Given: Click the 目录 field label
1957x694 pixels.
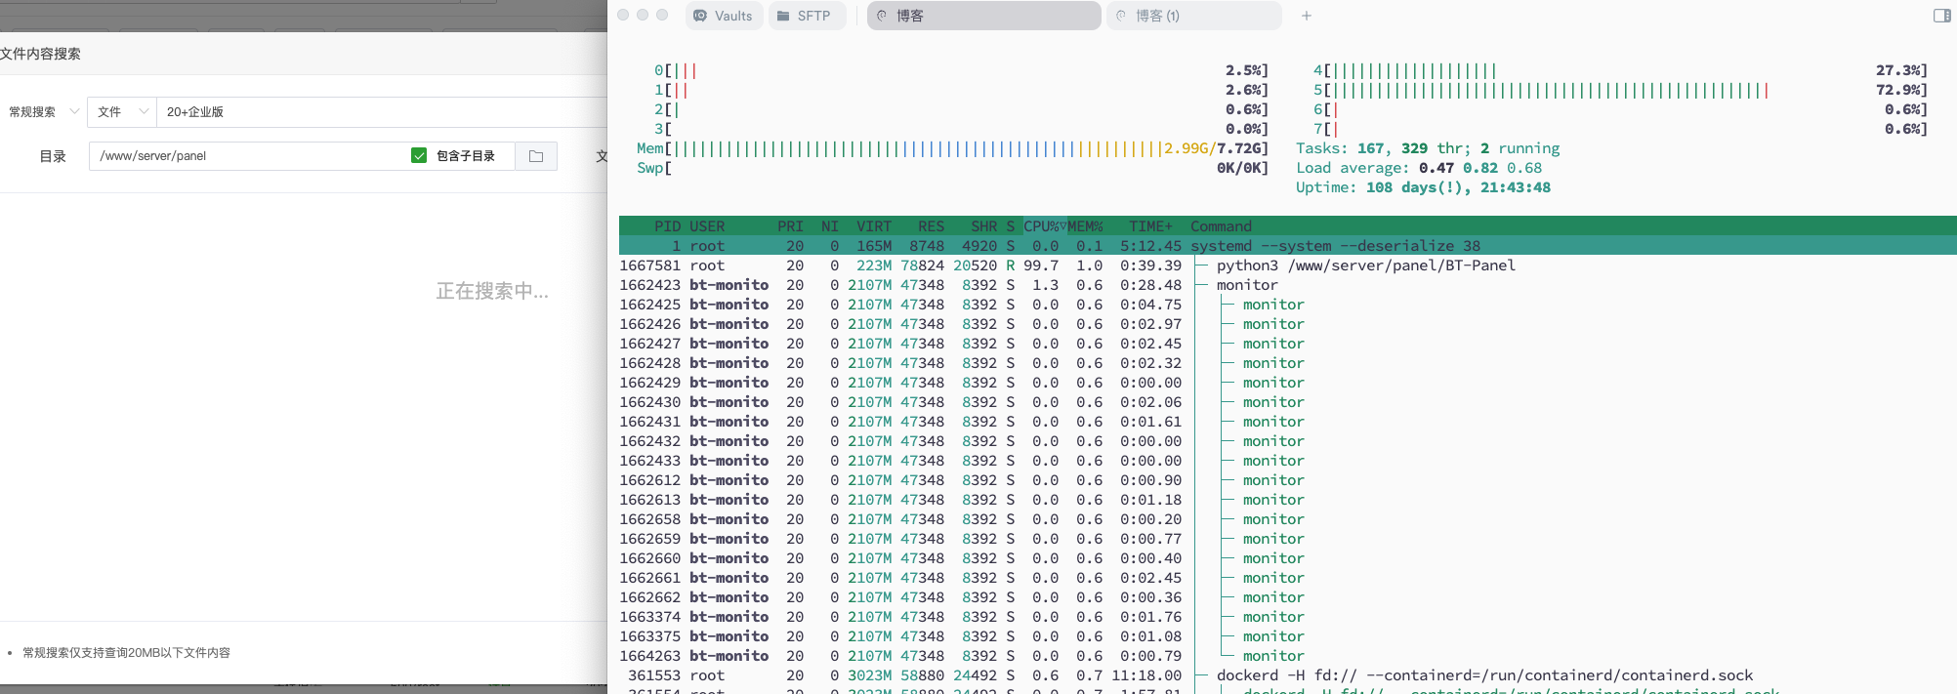Looking at the screenshot, I should (x=53, y=156).
